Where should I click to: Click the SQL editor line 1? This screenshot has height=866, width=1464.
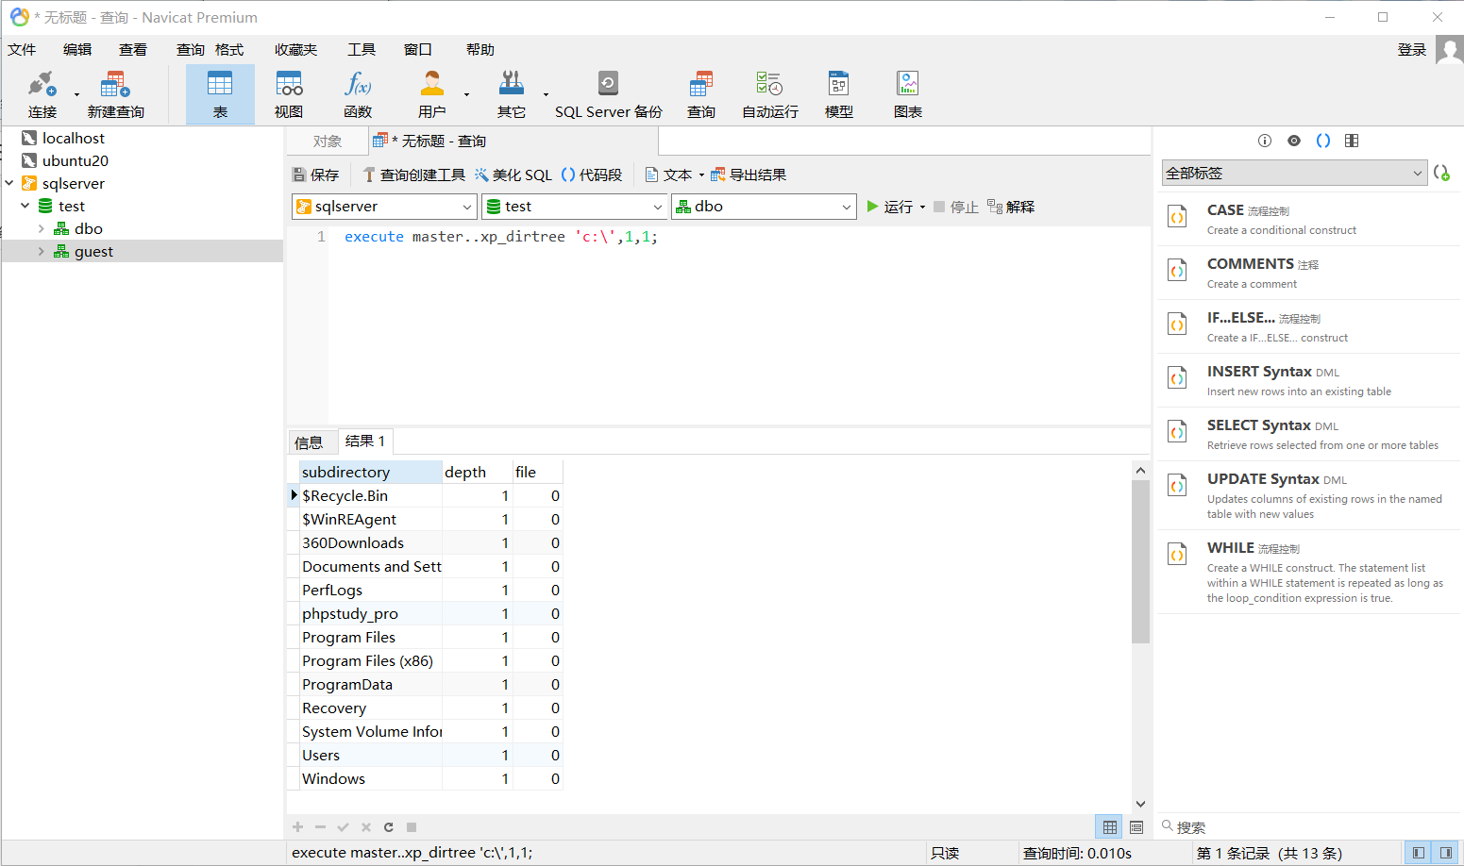[x=739, y=237]
